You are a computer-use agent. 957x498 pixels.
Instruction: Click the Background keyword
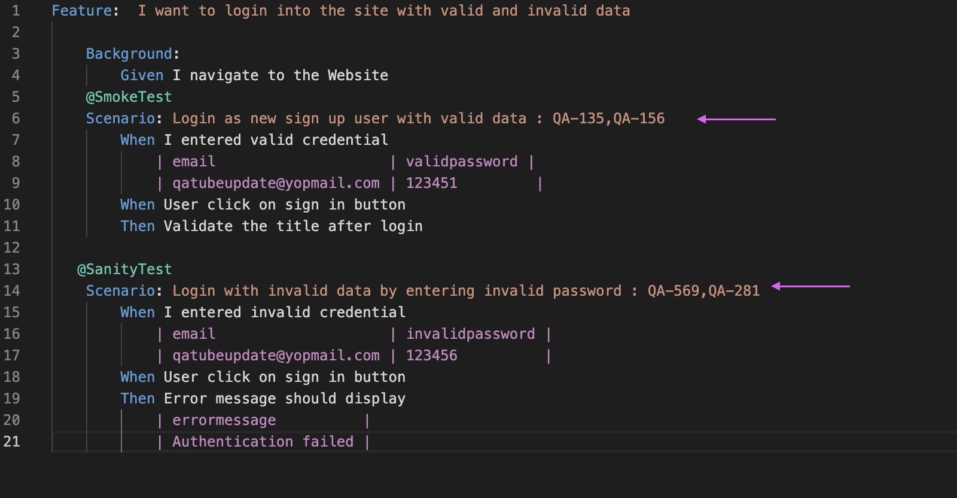pyautogui.click(x=129, y=54)
